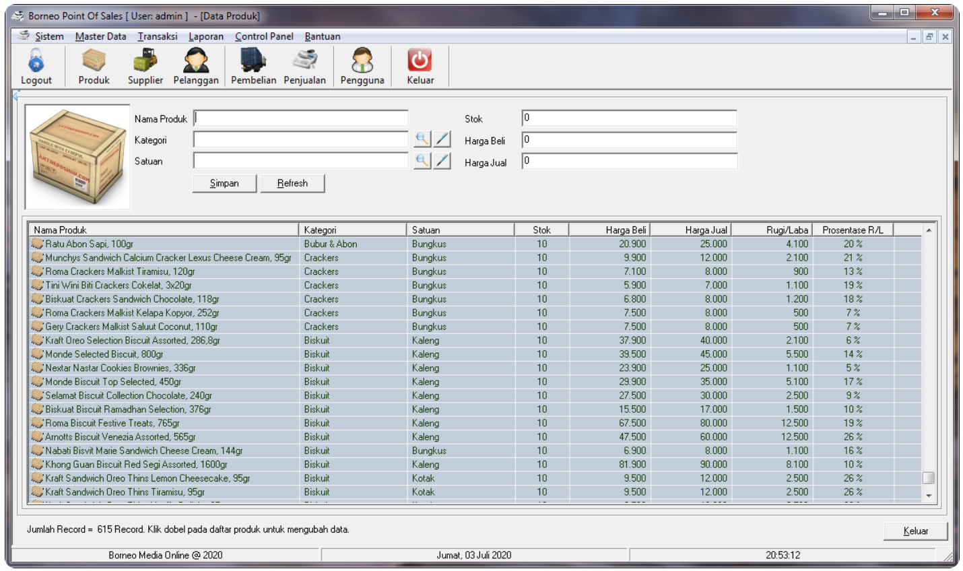The image size is (963, 571).
Task: Click the pencil icon next to Satuan
Action: (442, 161)
